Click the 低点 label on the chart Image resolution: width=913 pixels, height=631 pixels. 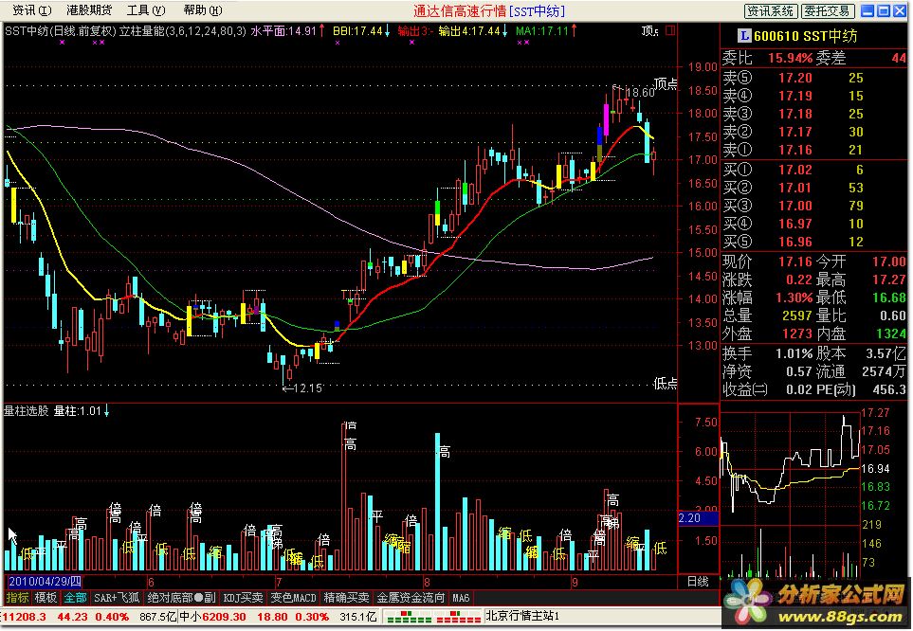[665, 383]
